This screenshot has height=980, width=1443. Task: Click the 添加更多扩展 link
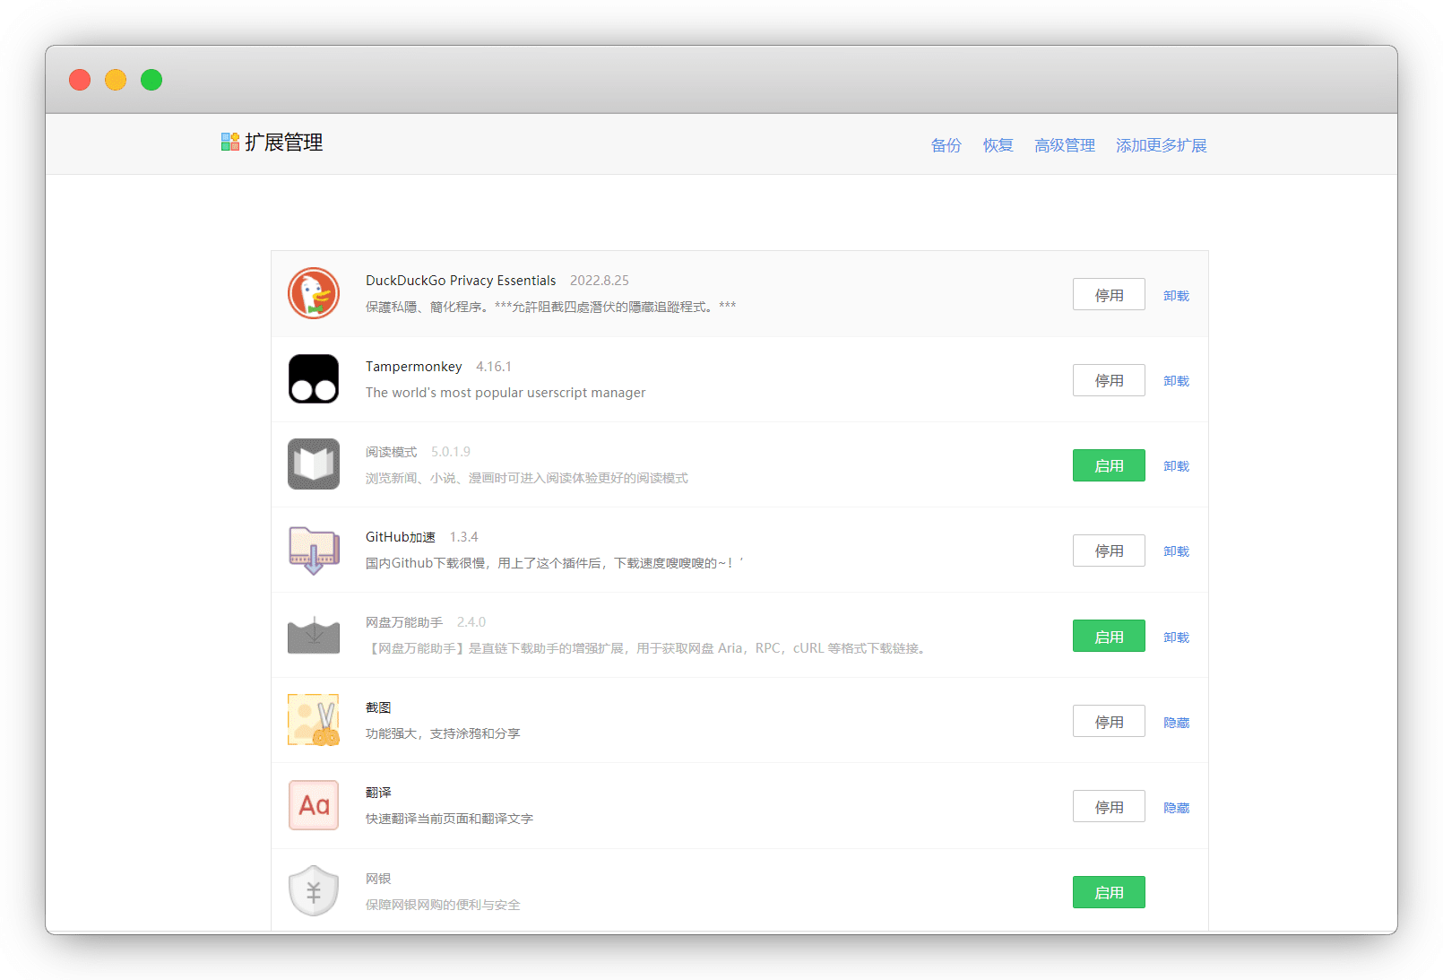click(x=1161, y=145)
